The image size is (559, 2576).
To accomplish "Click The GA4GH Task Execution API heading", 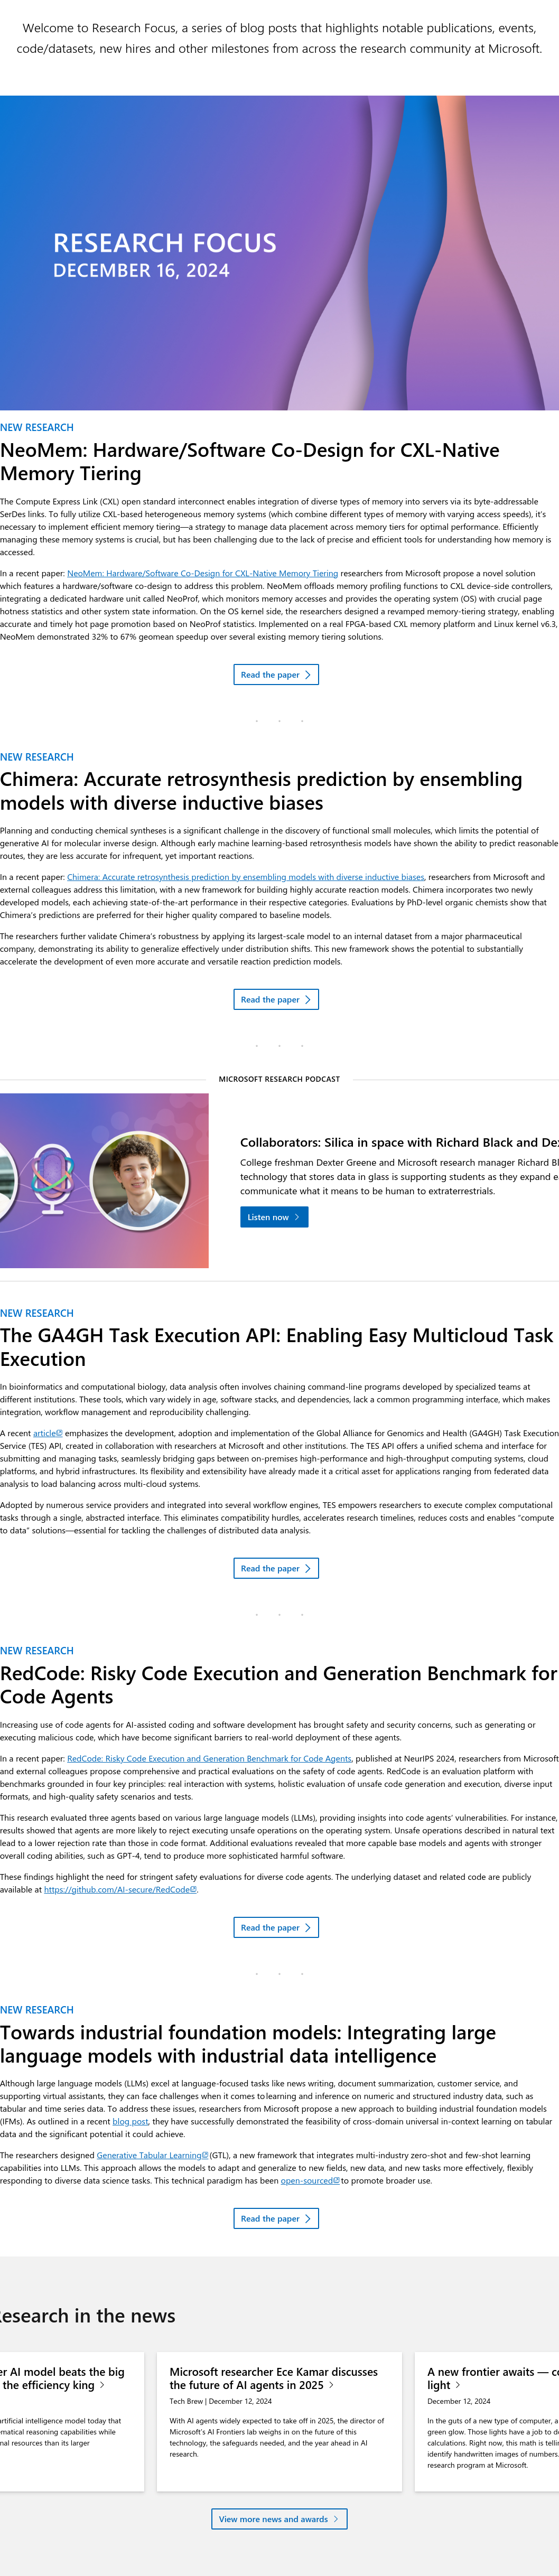I will [x=276, y=1347].
